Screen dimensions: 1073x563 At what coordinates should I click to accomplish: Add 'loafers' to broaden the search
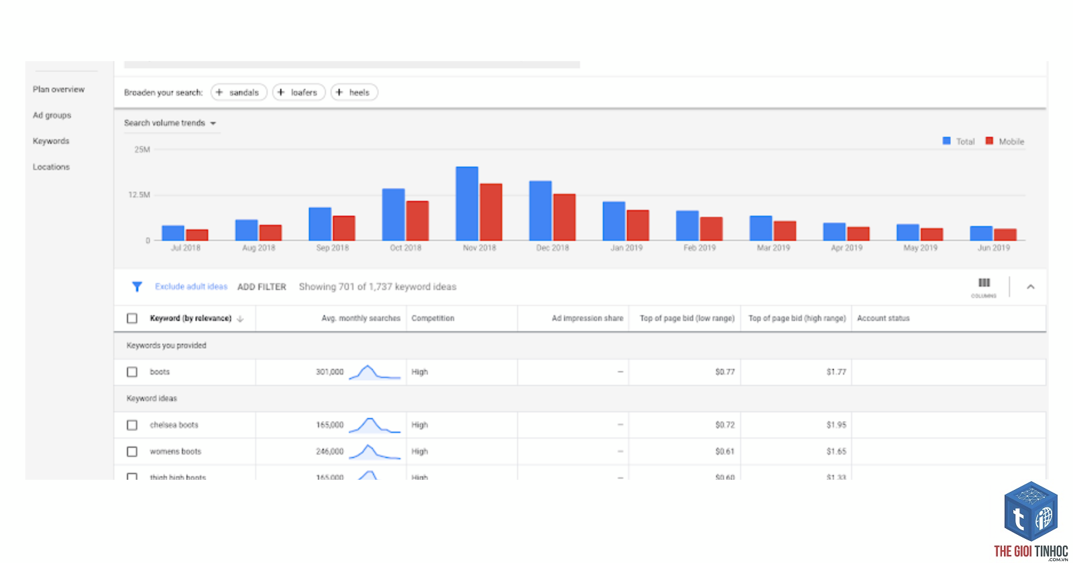pos(299,92)
